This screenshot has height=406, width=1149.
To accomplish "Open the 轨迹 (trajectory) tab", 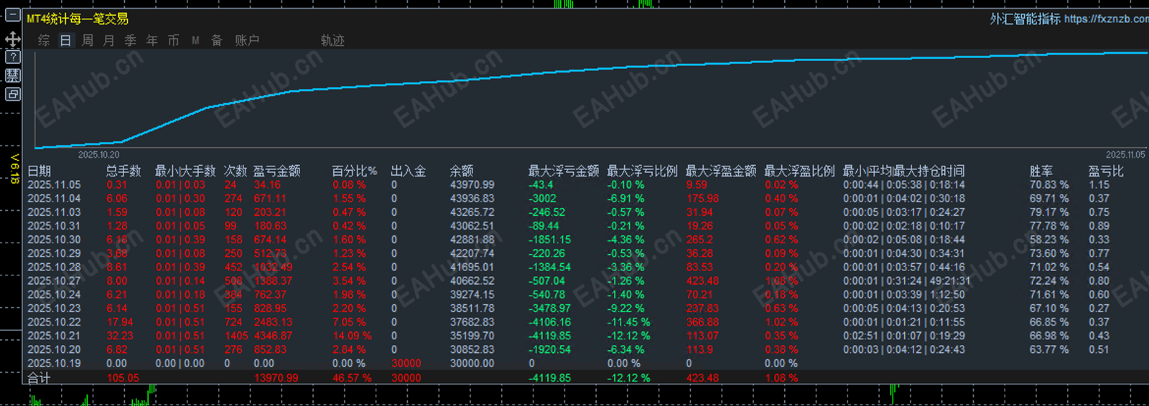I will click(x=332, y=40).
